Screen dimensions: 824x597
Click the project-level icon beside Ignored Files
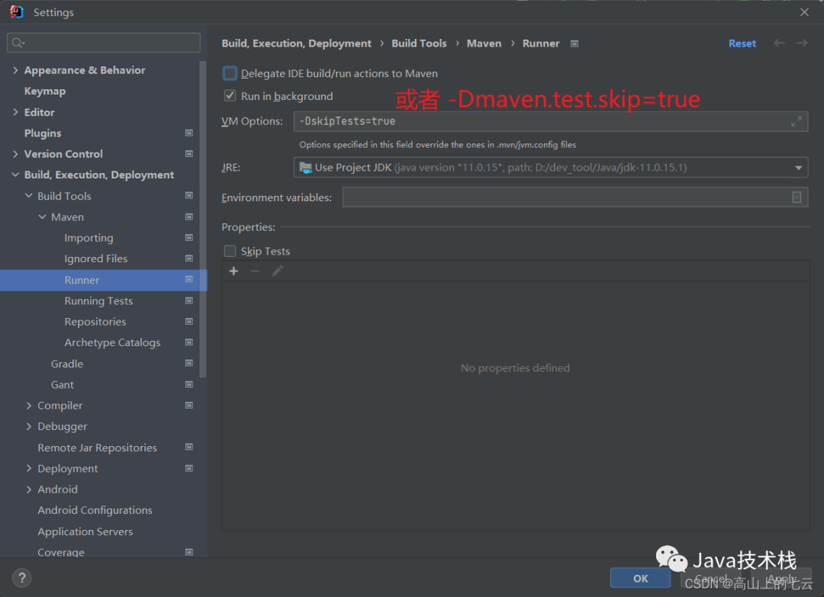189,258
